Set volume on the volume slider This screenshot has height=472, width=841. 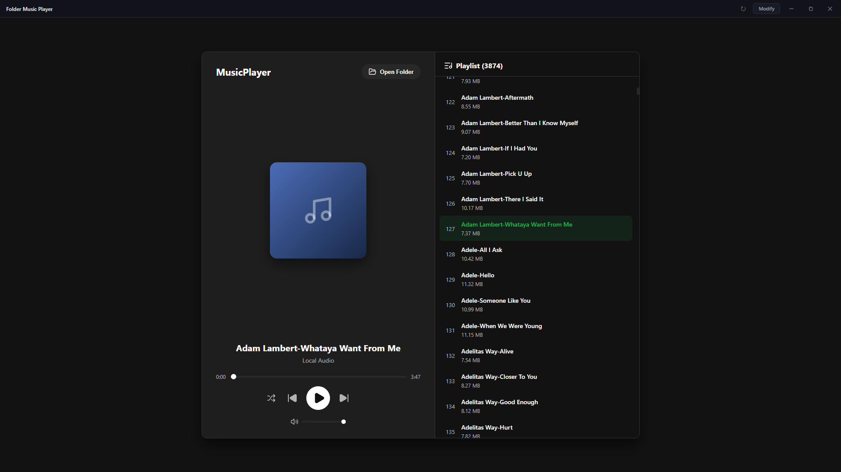tap(323, 422)
